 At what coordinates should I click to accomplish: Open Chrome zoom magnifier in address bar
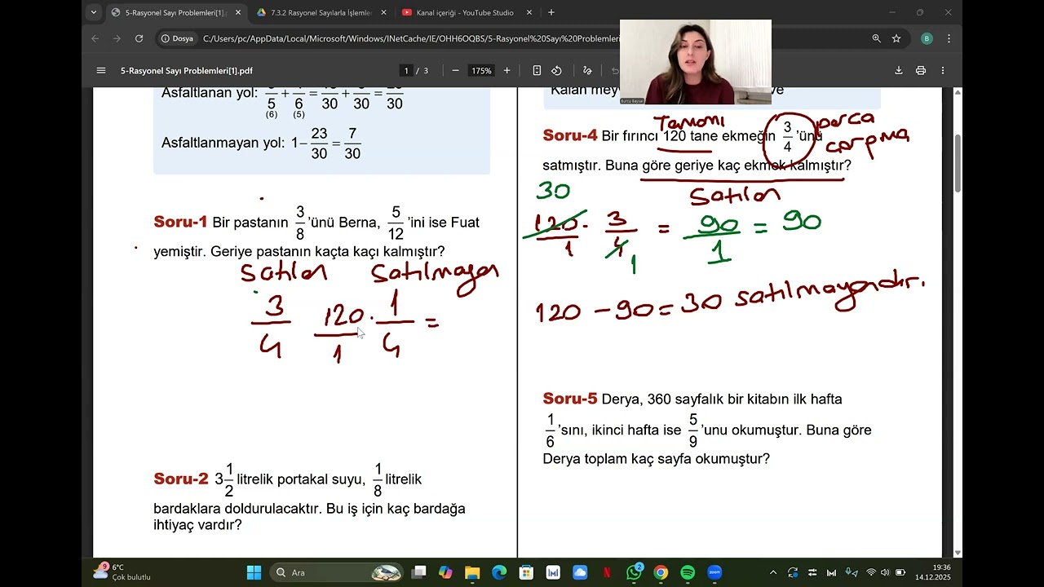click(877, 38)
